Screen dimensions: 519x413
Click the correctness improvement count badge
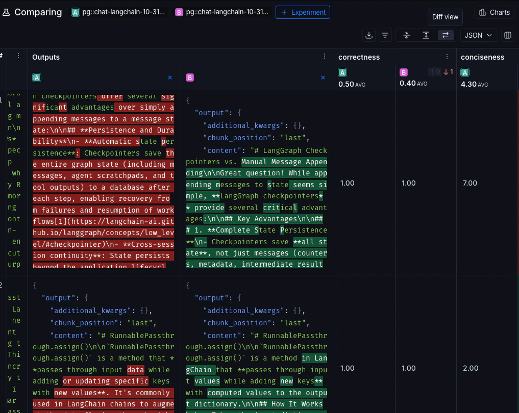pyautogui.click(x=434, y=72)
